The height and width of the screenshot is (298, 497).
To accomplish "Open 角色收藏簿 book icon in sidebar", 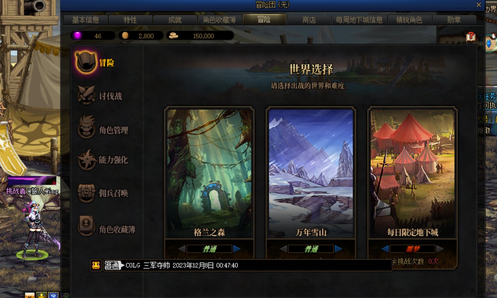I will coord(86,226).
